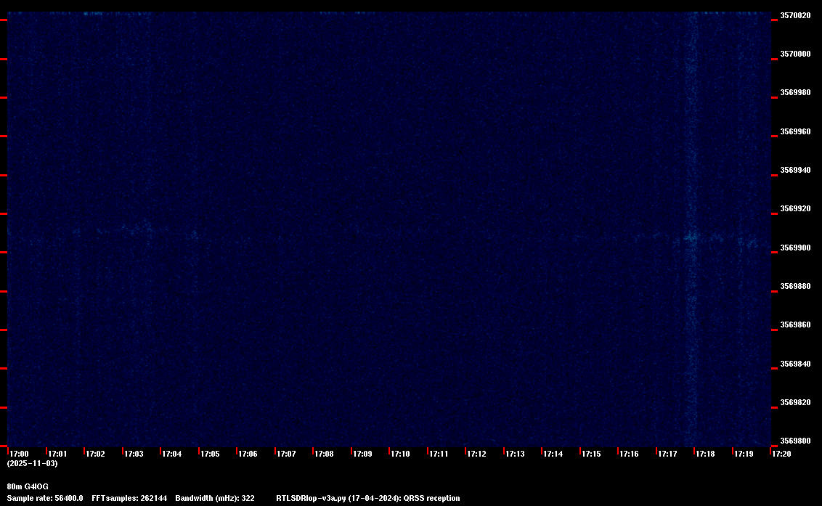822x506 pixels.
Task: Click the 17:14 time axis label
Action: click(553, 454)
